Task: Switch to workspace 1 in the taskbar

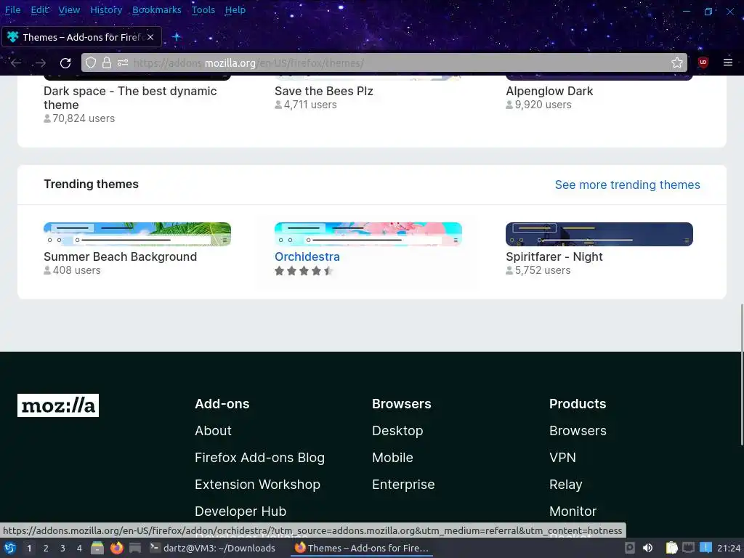Action: point(29,548)
